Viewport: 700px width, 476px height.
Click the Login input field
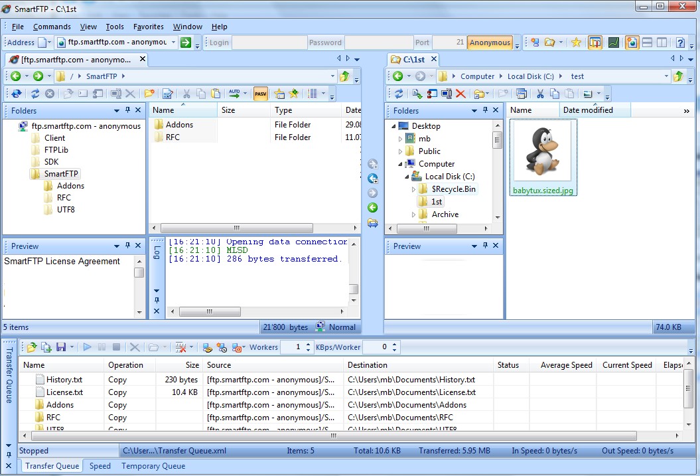point(269,42)
